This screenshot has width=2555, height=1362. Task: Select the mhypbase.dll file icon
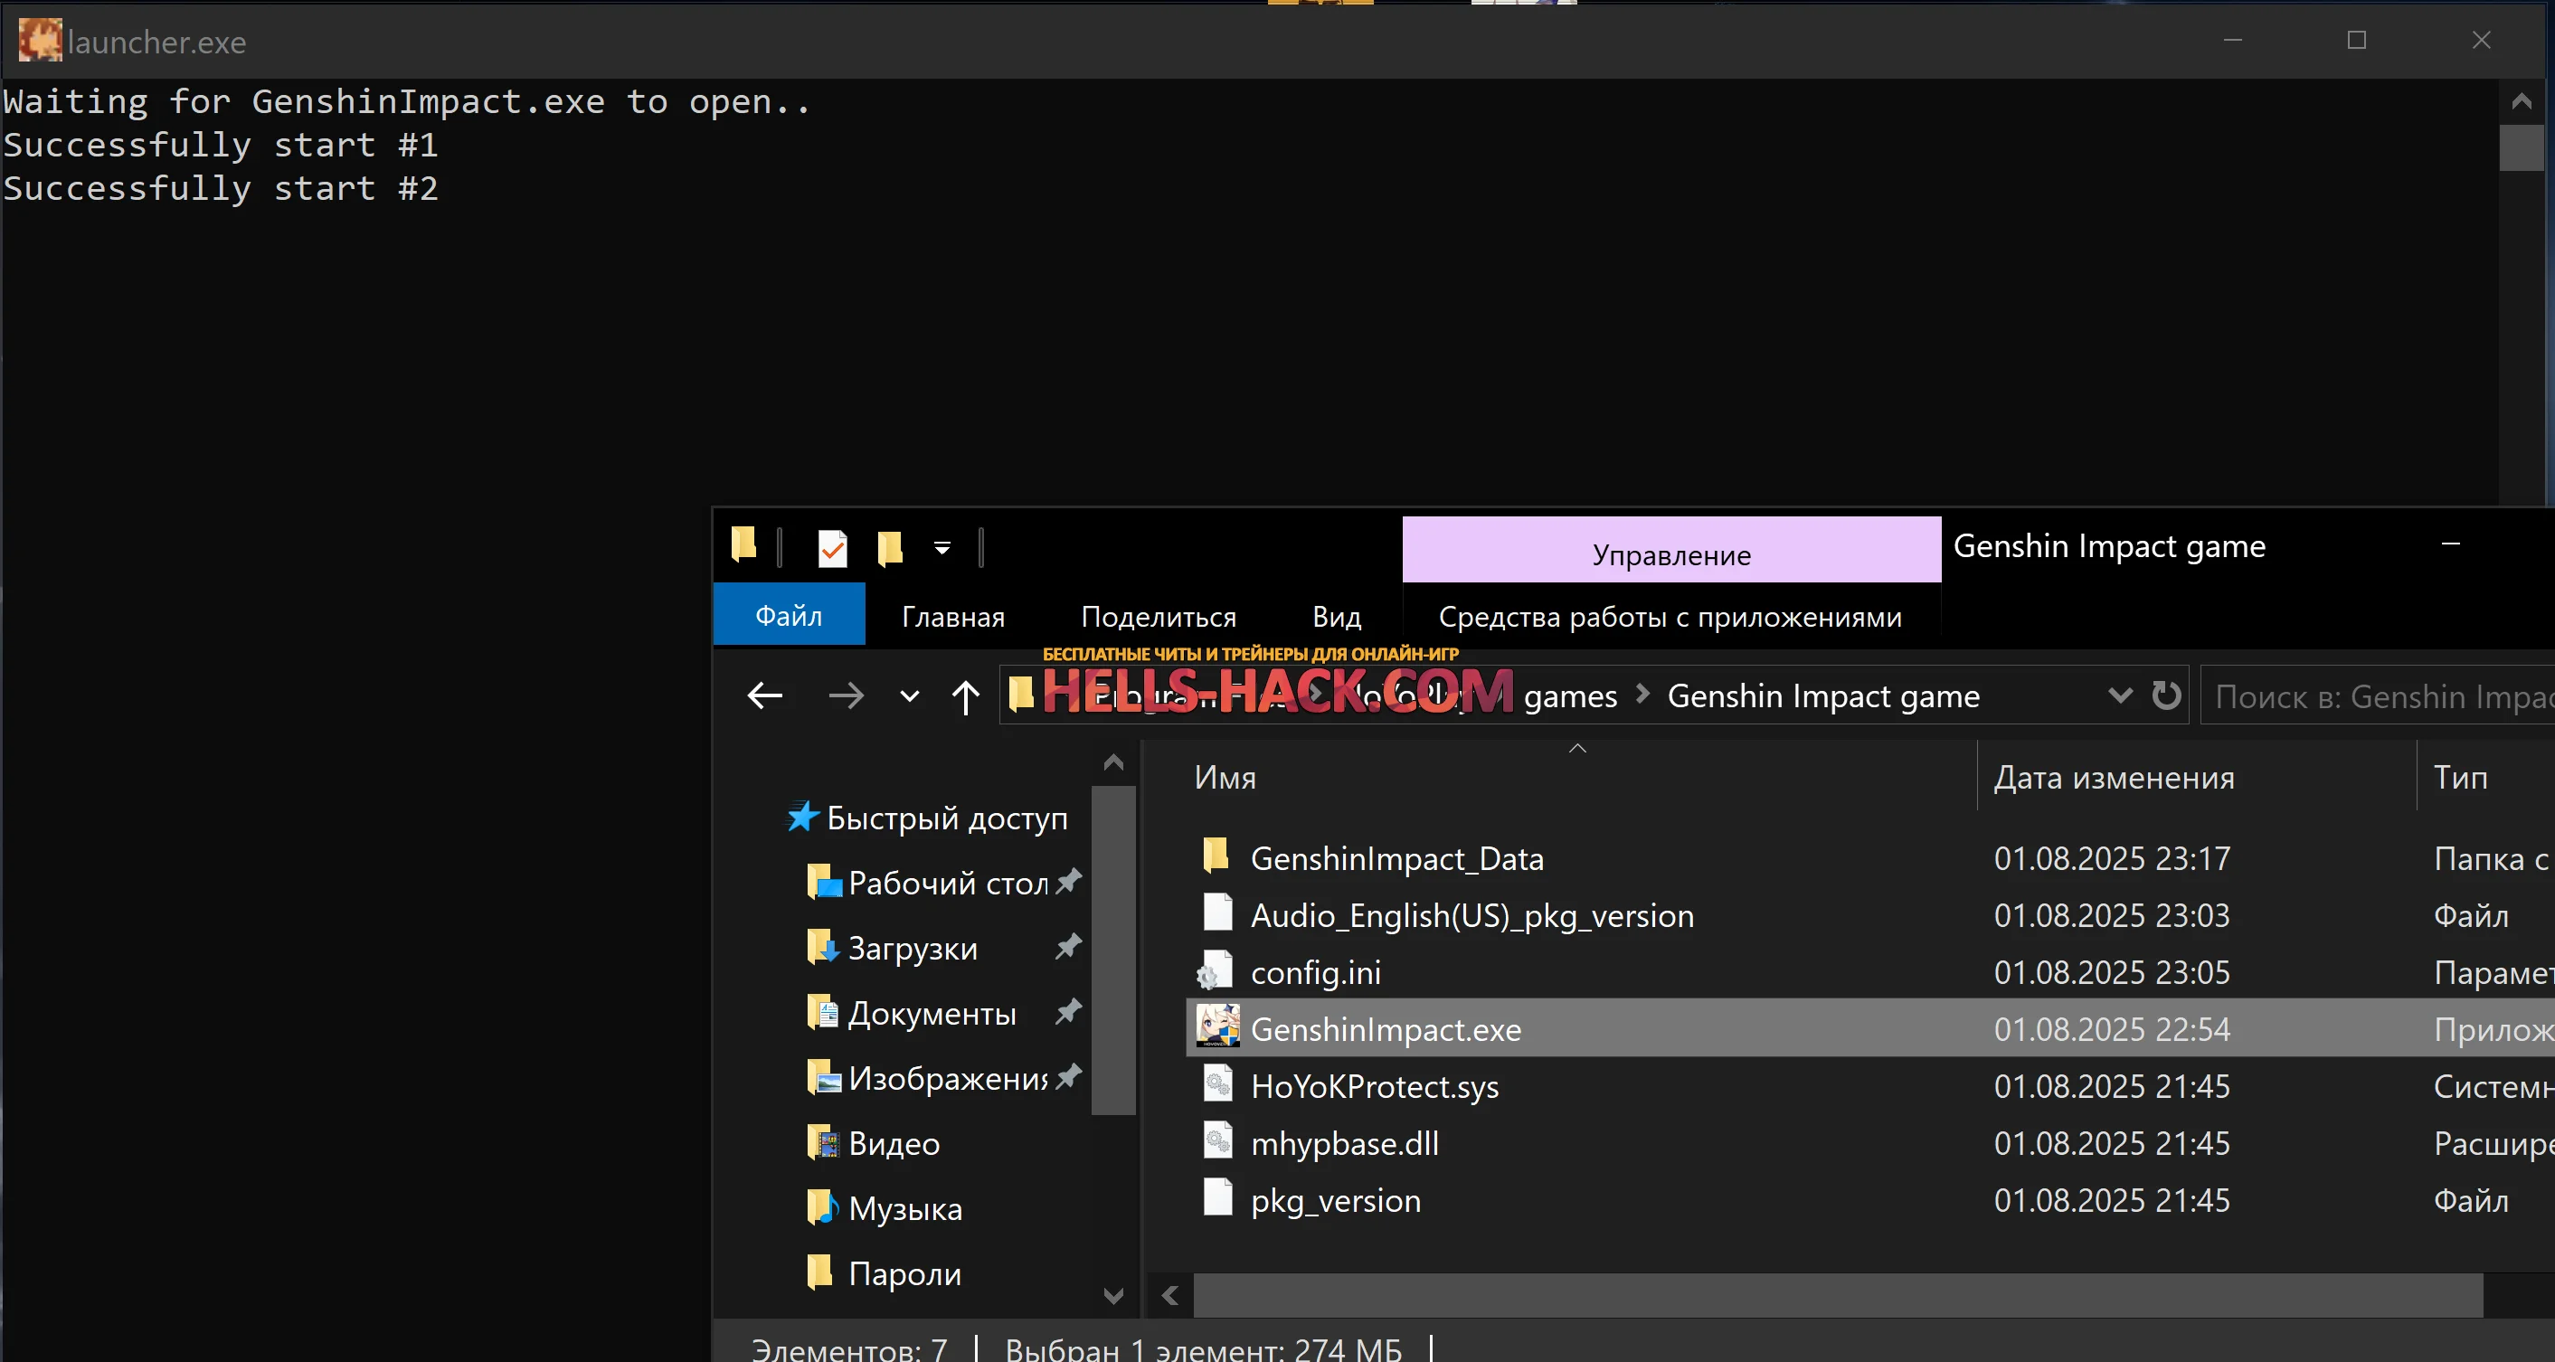pyautogui.click(x=1217, y=1140)
